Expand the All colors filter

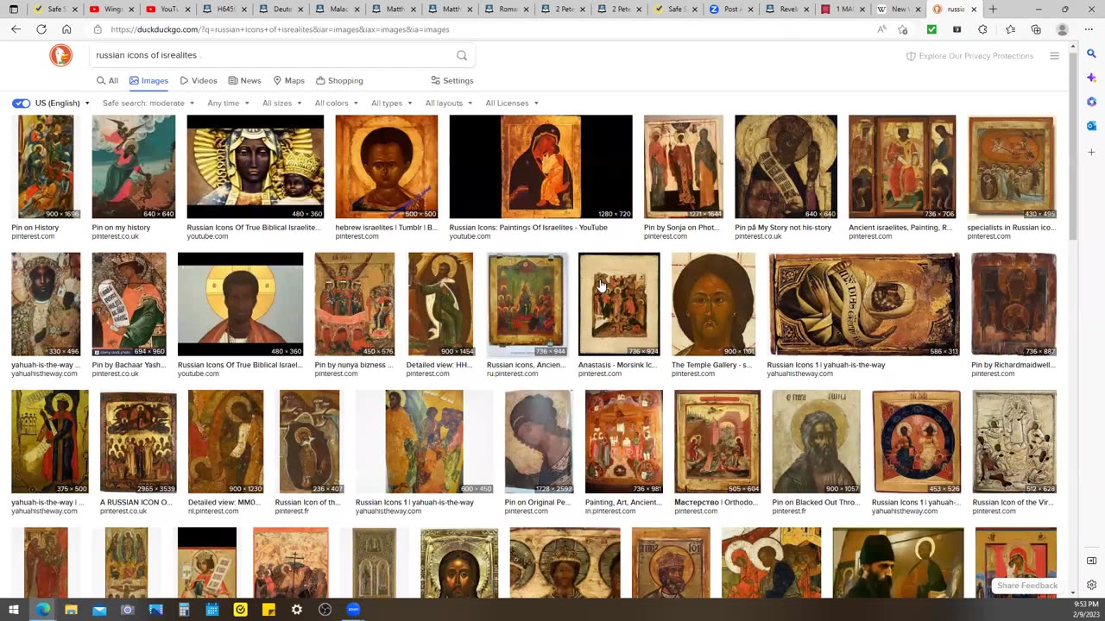(x=337, y=103)
